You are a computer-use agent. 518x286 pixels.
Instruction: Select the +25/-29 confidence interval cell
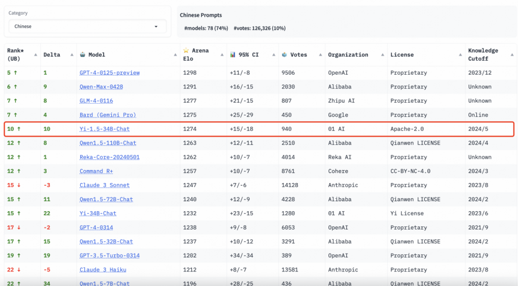tap(241, 115)
